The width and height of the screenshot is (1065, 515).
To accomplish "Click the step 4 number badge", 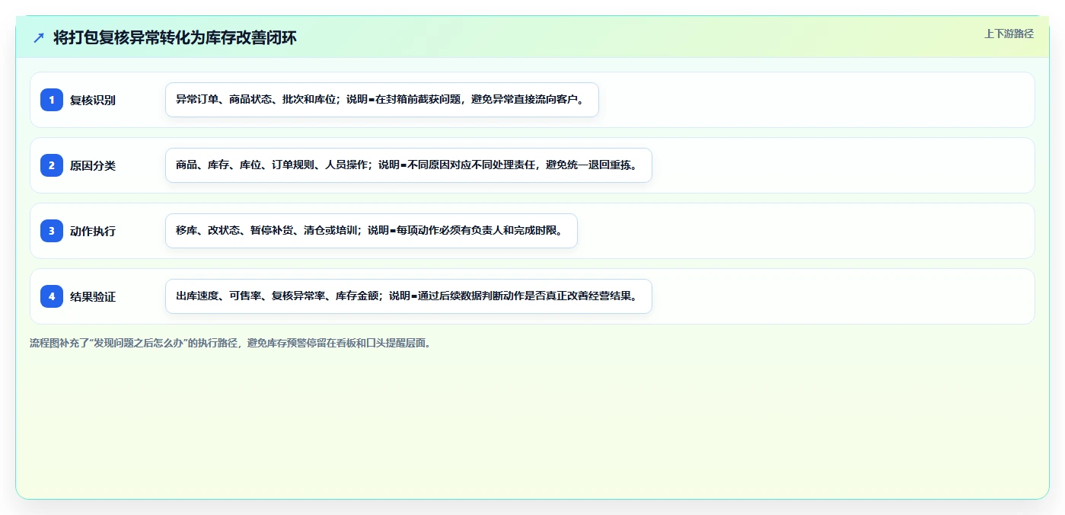I will tap(52, 296).
